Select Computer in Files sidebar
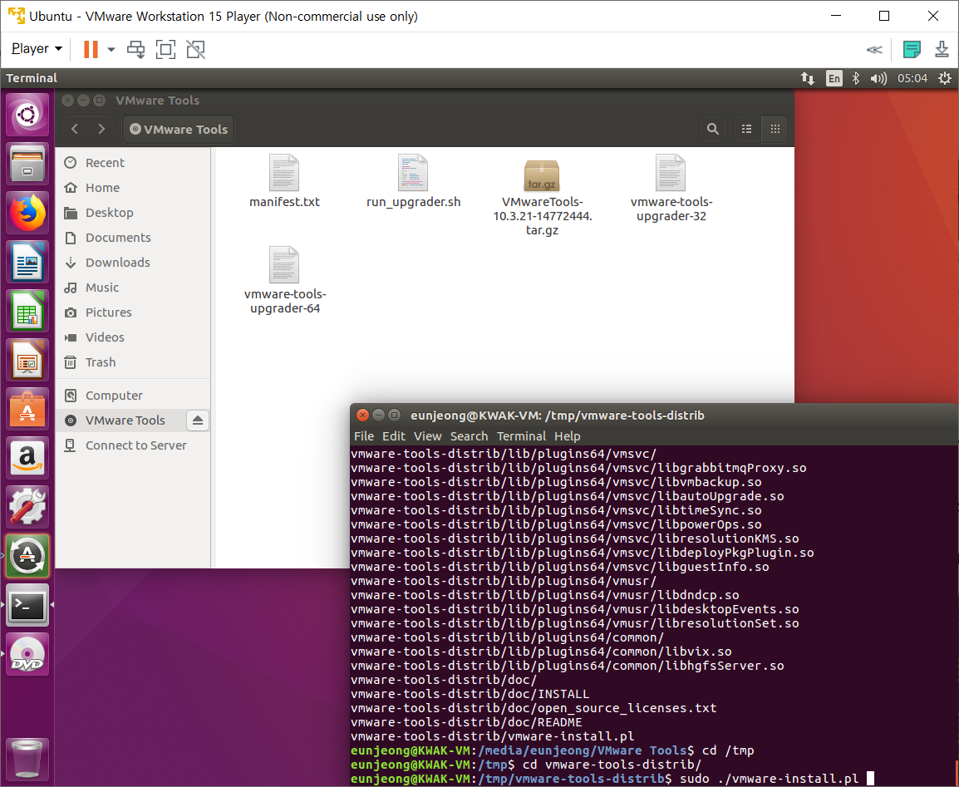Screen dimensions: 959x787 133,396
